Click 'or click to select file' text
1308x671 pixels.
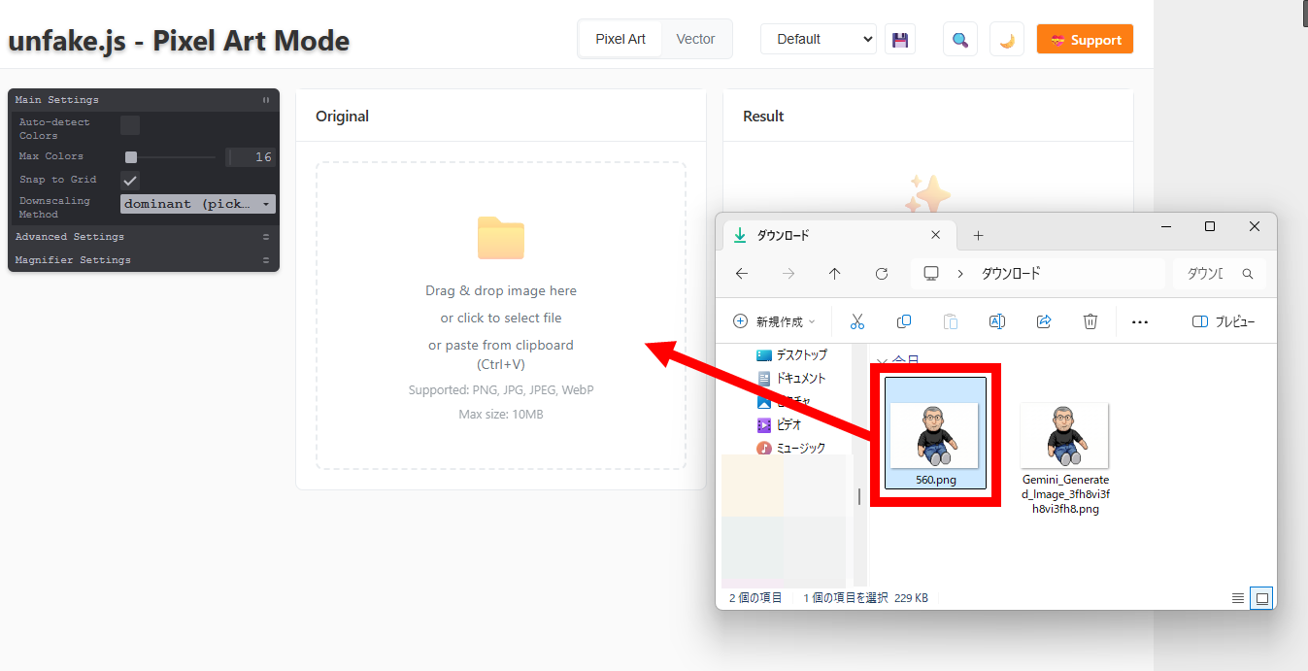point(501,318)
